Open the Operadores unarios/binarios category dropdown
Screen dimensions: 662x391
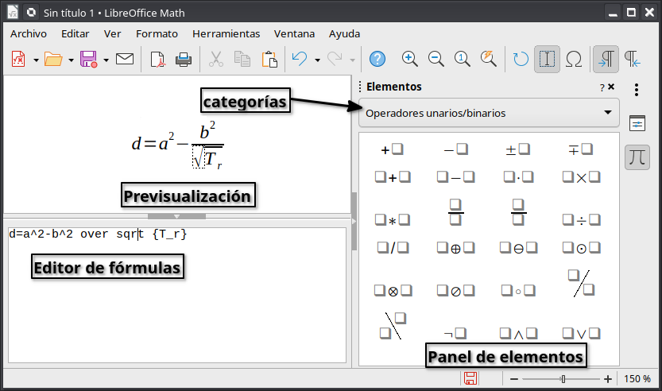[x=489, y=113]
